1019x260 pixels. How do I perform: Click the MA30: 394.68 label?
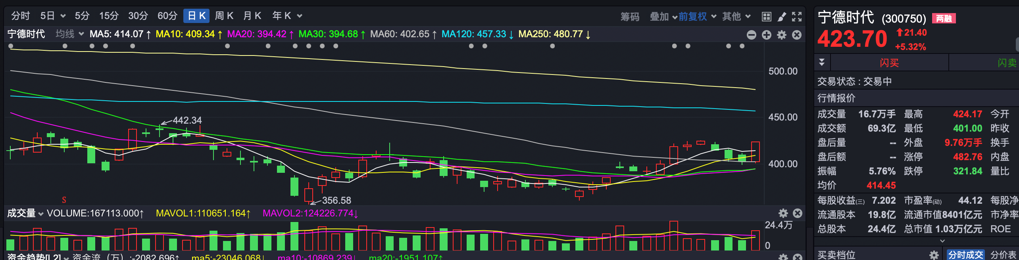[x=332, y=34]
